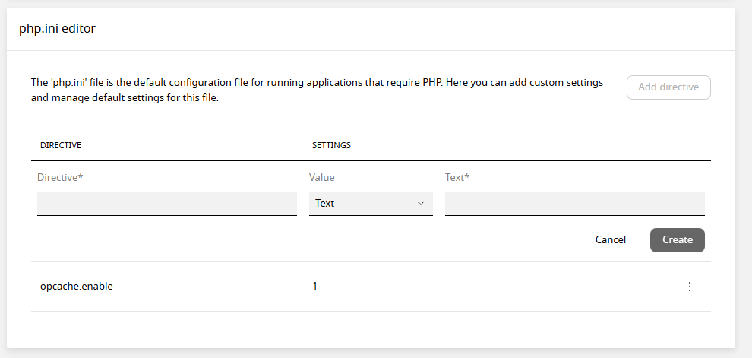Expand the Value type dropdown
The height and width of the screenshot is (358, 752).
click(370, 203)
